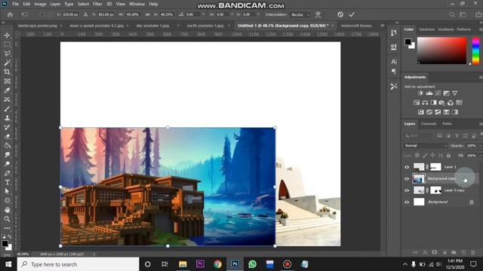The width and height of the screenshot is (483, 271).
Task: Select the Paint Bucket fill tool
Action: pos(7,145)
